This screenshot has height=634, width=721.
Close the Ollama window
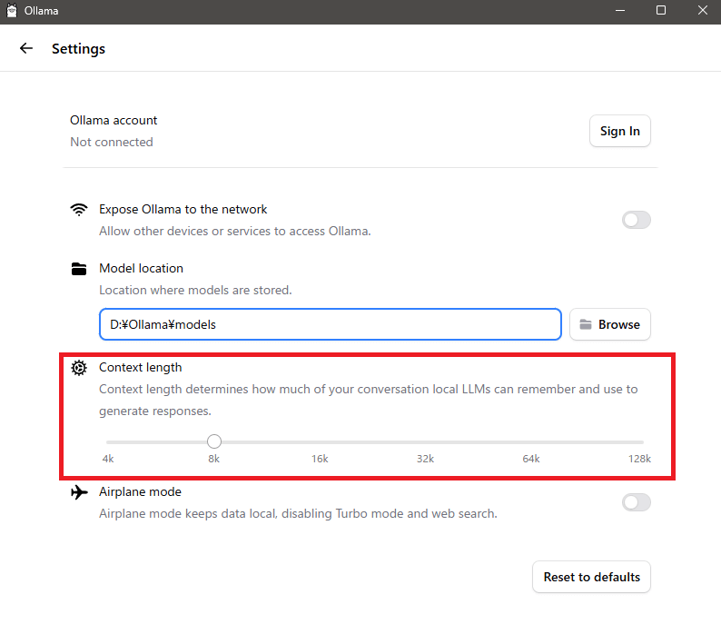coord(702,11)
